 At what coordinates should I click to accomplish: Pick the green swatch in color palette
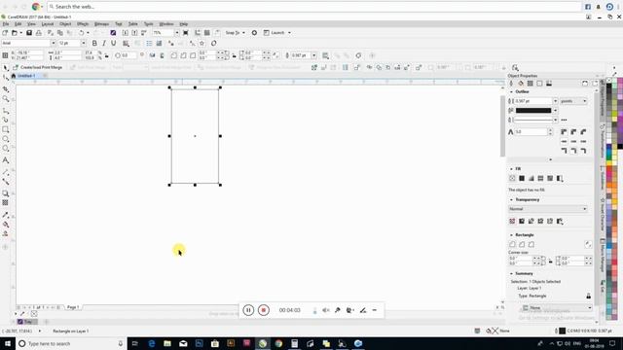609,157
